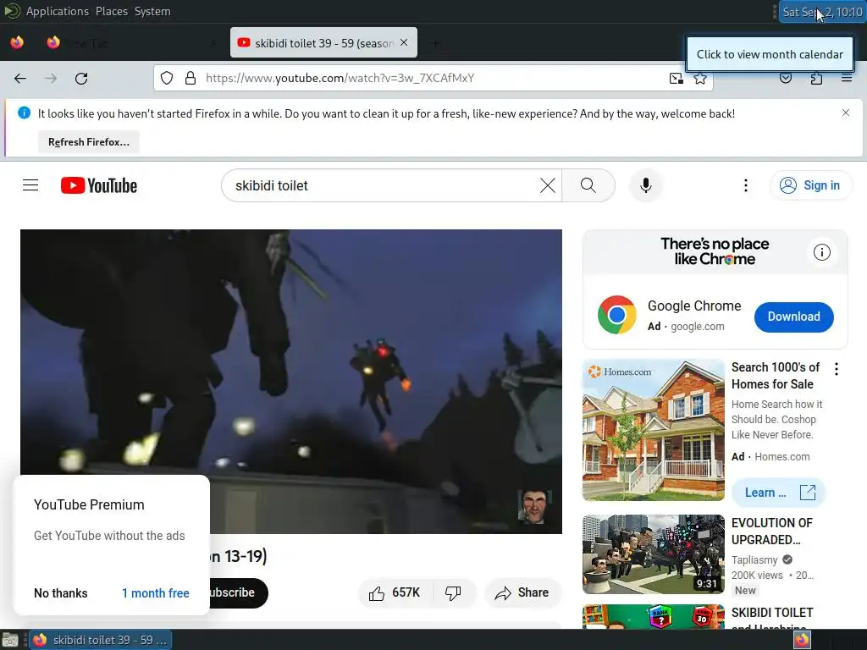Open the Pocket save icon

point(785,78)
